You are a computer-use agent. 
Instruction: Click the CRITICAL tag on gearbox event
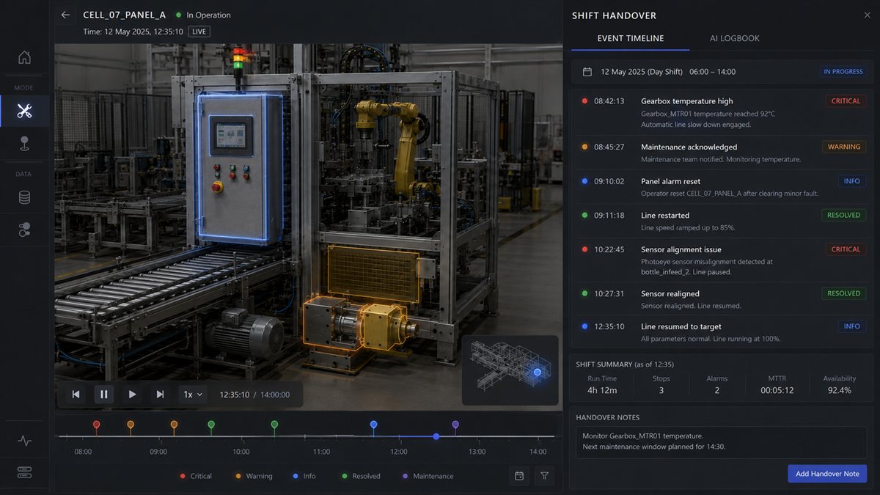click(846, 101)
